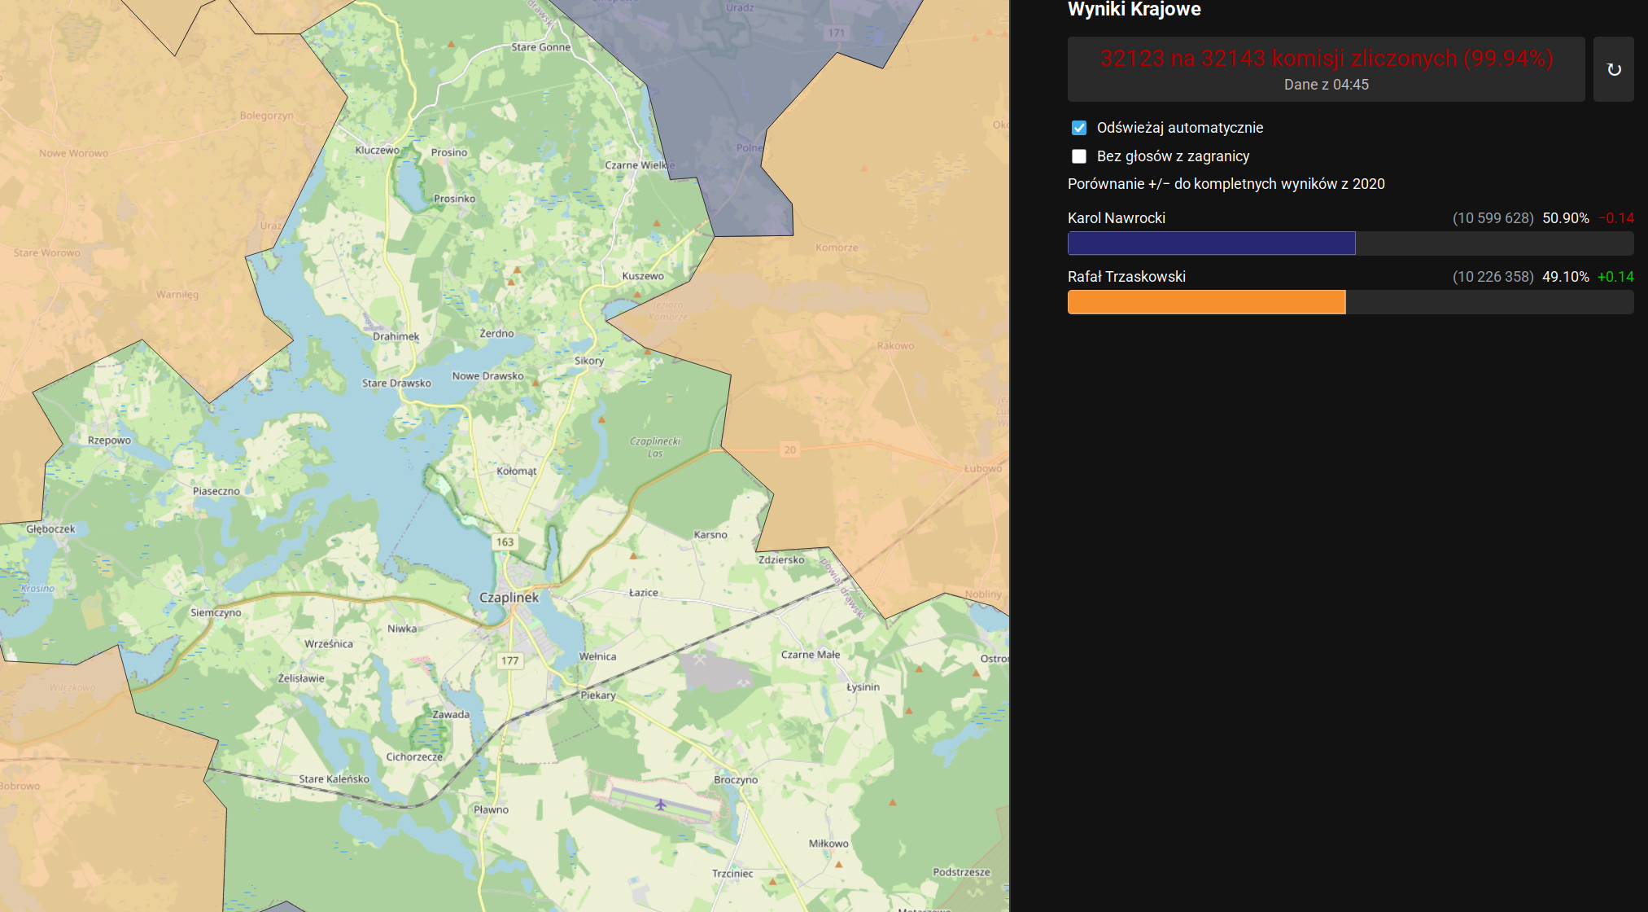The width and height of the screenshot is (1648, 912).
Task: Select the Czaplinek town label on map
Action: click(509, 598)
